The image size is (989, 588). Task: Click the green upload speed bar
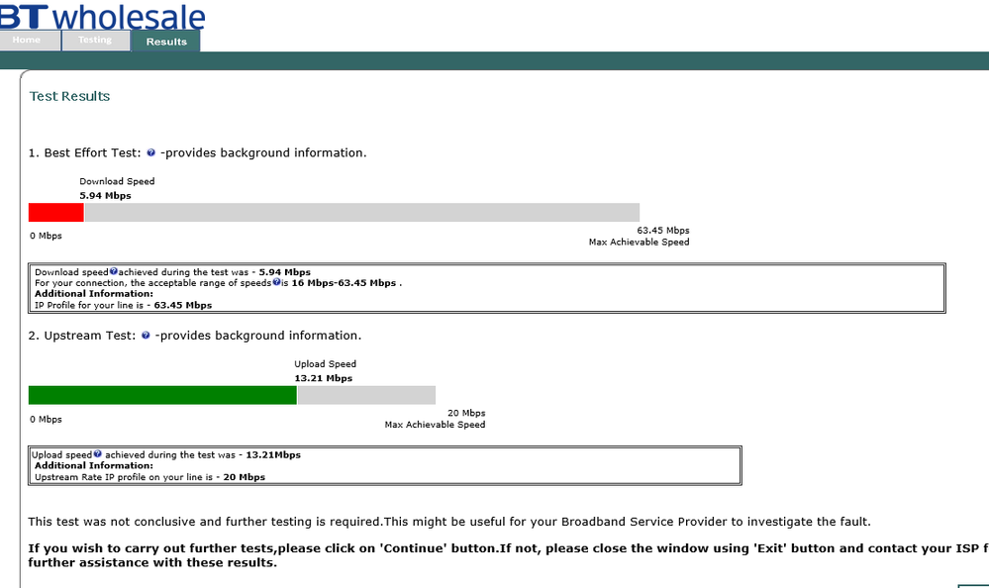[162, 395]
